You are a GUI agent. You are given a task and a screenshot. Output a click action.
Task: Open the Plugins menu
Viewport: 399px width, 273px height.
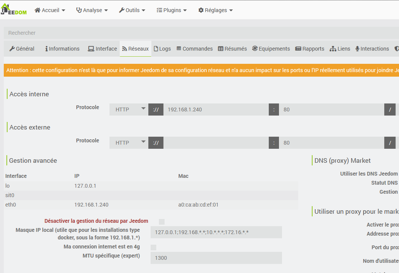click(171, 10)
